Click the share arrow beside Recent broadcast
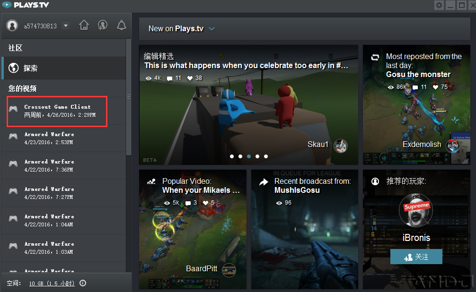The height and width of the screenshot is (292, 476). [x=264, y=181]
